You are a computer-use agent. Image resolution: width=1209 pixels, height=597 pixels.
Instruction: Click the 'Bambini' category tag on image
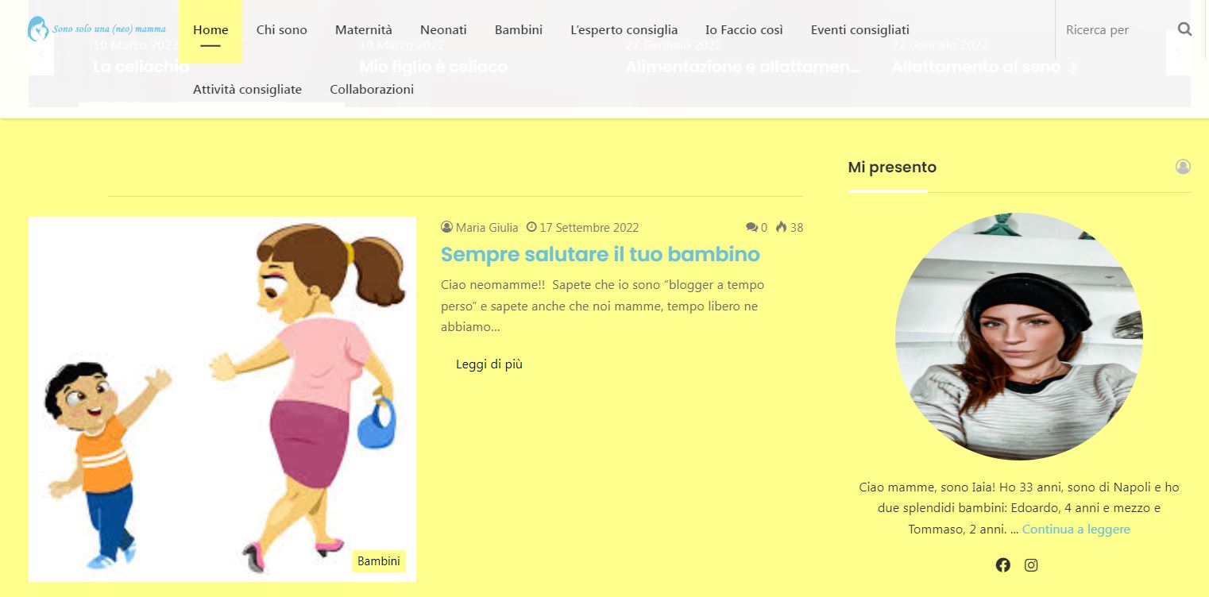(x=379, y=561)
